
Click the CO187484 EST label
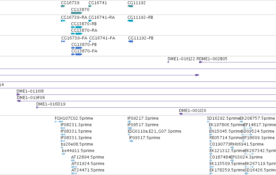click(220, 157)
